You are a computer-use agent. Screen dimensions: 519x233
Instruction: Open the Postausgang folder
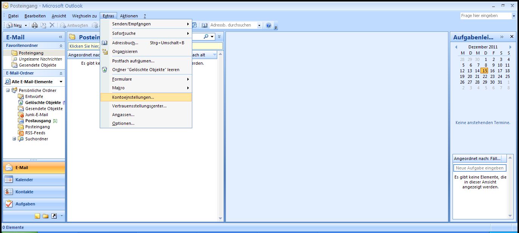[38, 121]
